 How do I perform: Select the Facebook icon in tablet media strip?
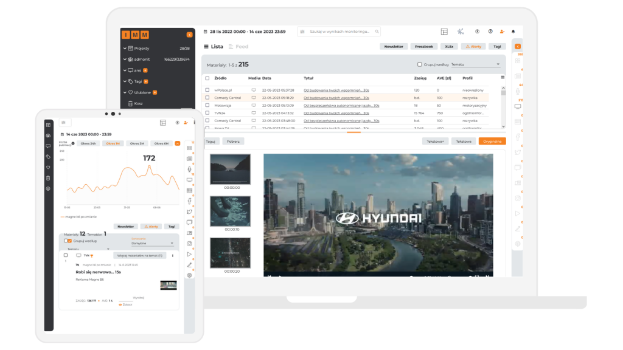190,201
